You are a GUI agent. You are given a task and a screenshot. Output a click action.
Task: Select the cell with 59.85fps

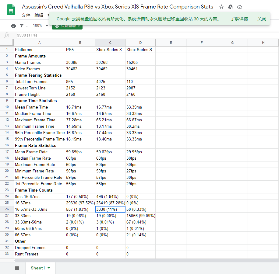point(80,152)
